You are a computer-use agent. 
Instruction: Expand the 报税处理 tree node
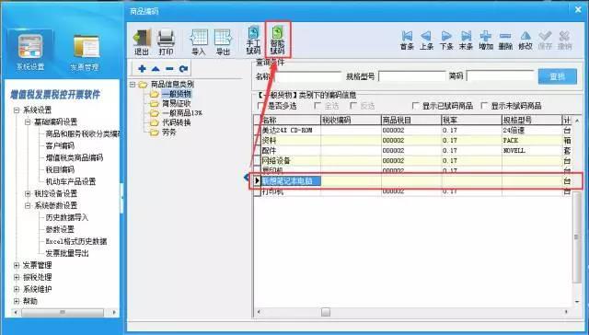point(17,278)
